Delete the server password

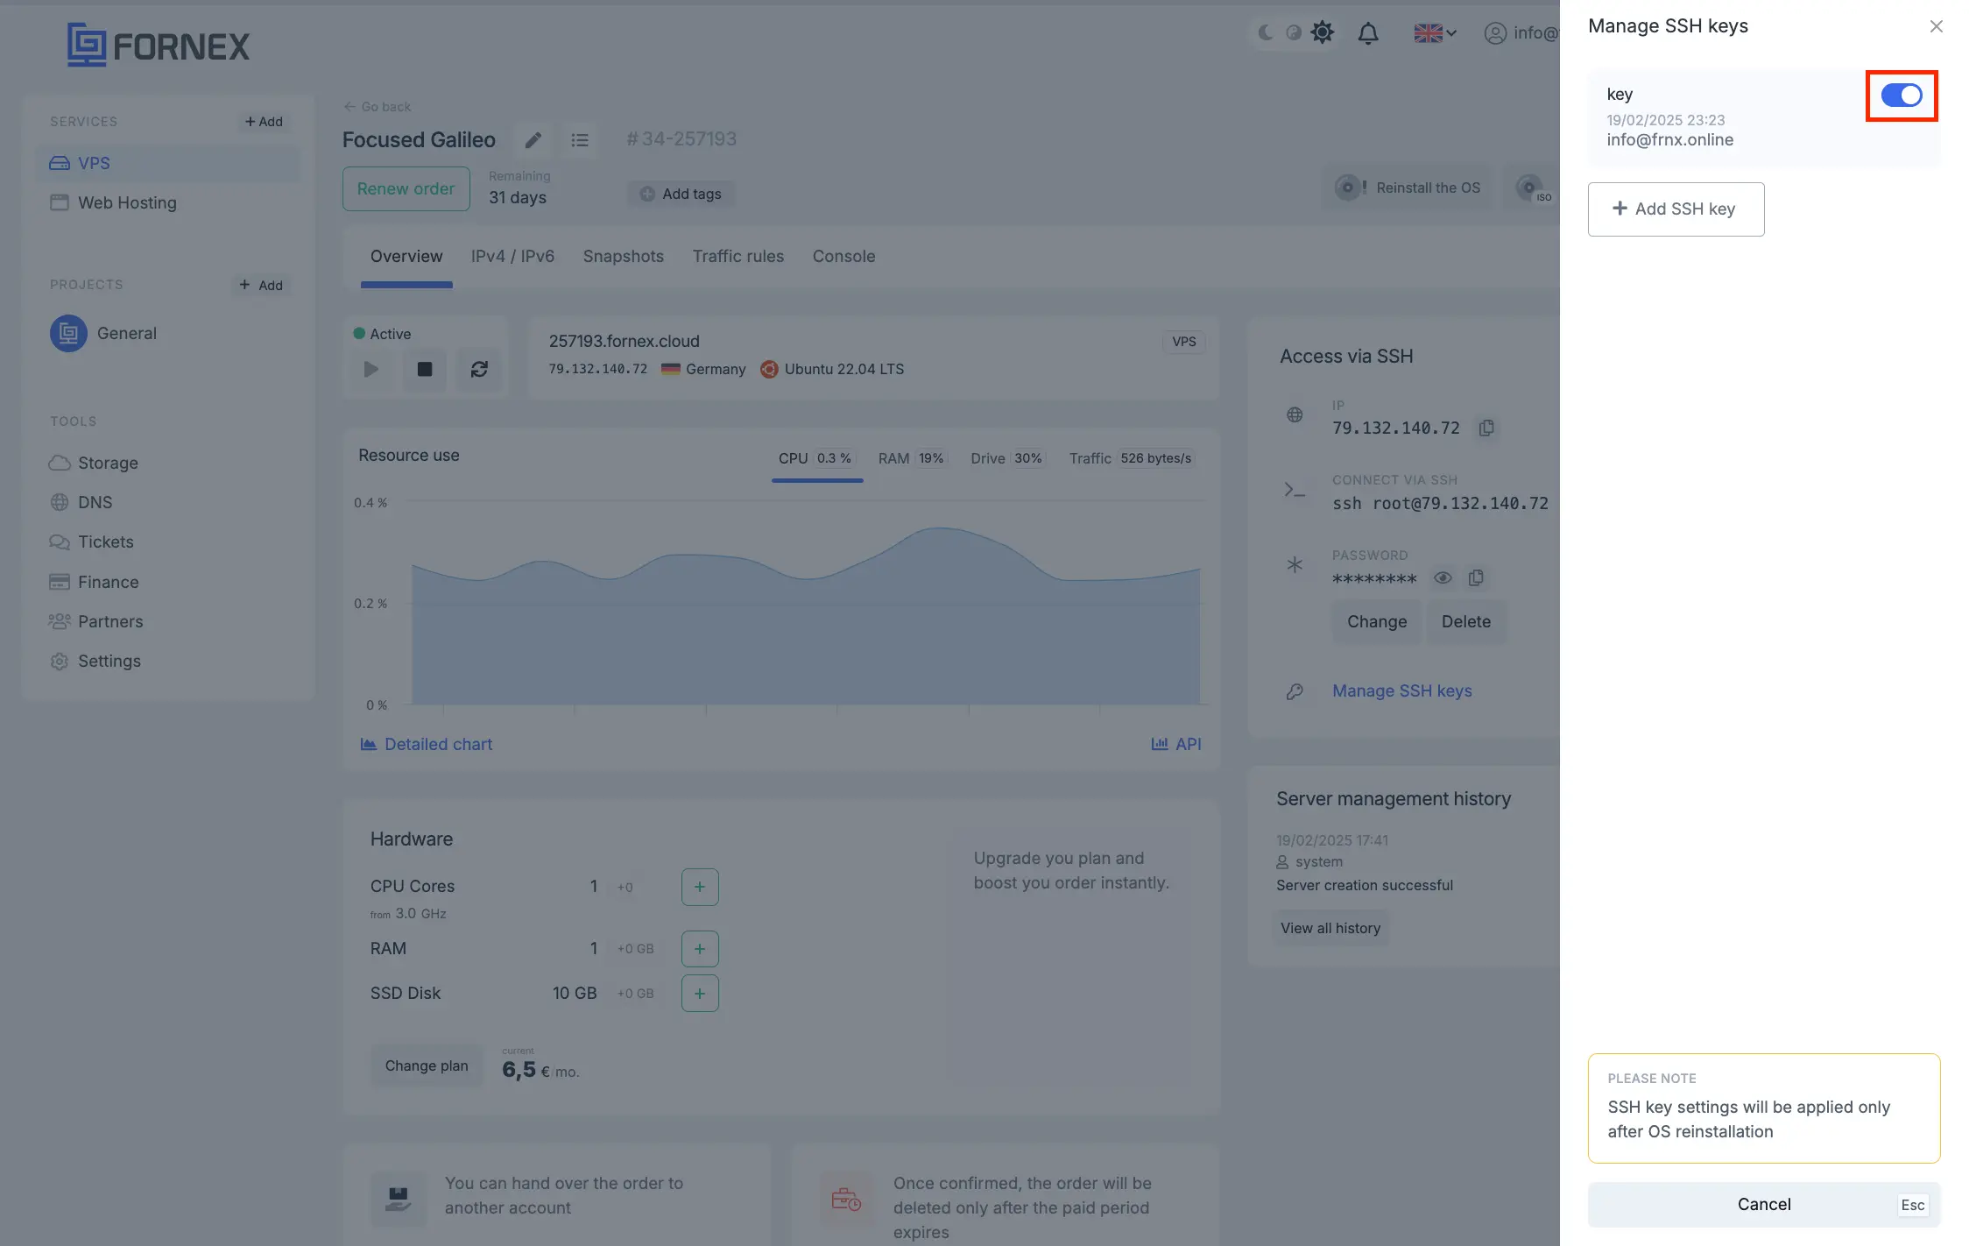click(x=1465, y=621)
